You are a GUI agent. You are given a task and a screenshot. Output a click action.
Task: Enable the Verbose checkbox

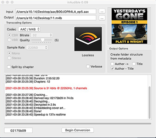(88, 67)
